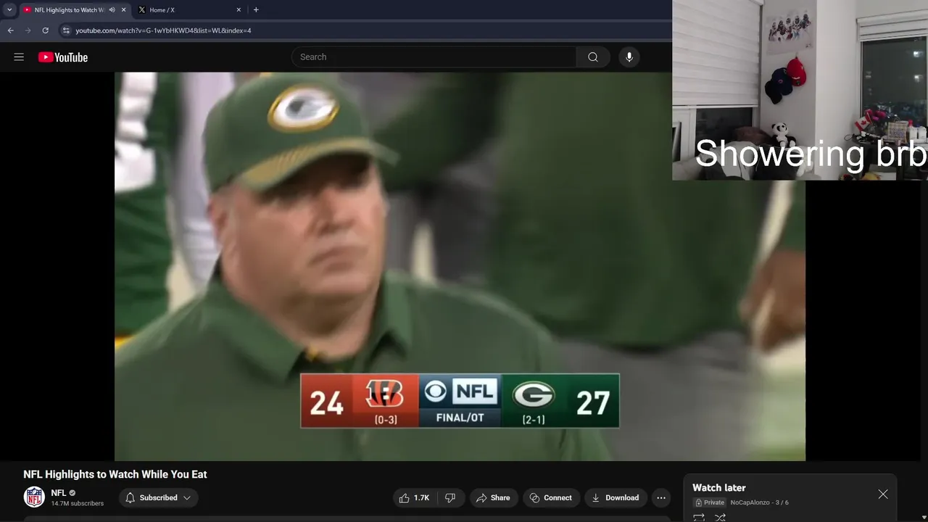Go back with the browser back arrow
928x522 pixels.
(10, 30)
